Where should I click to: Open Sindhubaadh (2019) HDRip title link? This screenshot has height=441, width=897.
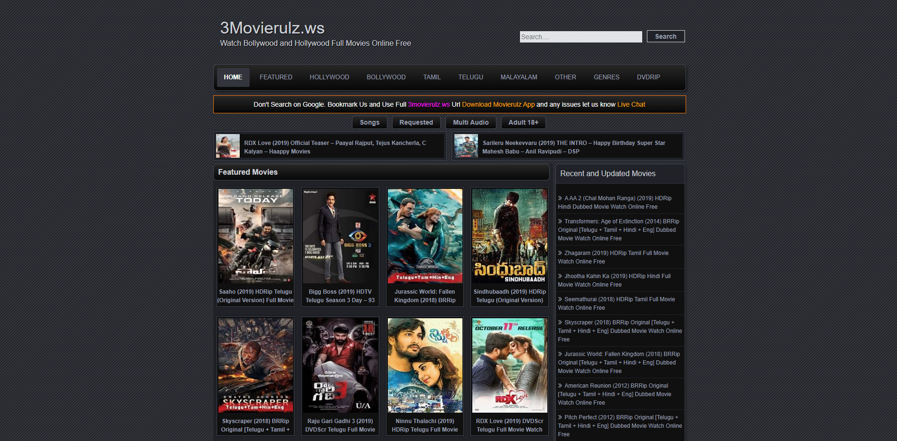coord(510,296)
